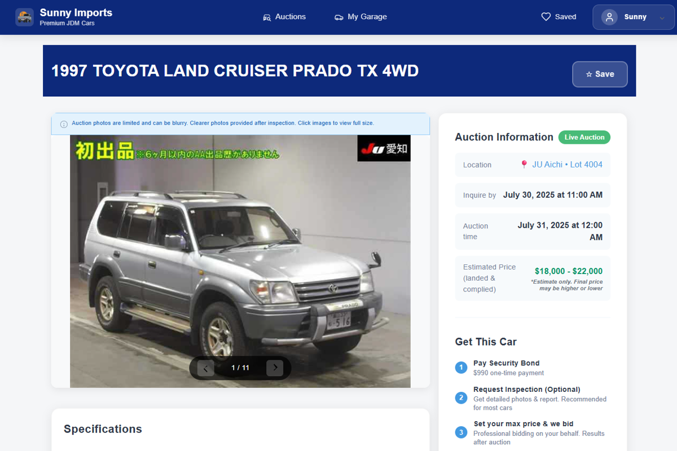Image resolution: width=677 pixels, height=451 pixels.
Task: Open Saved listings with the heart icon
Action: click(x=559, y=17)
